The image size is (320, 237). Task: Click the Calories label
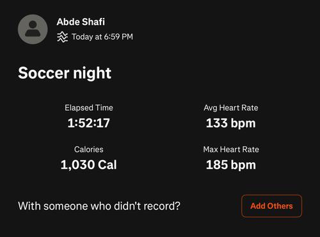pyautogui.click(x=89, y=149)
